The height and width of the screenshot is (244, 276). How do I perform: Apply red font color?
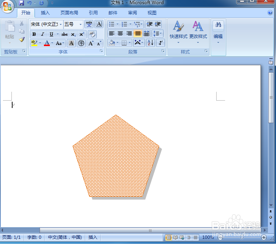47,43
